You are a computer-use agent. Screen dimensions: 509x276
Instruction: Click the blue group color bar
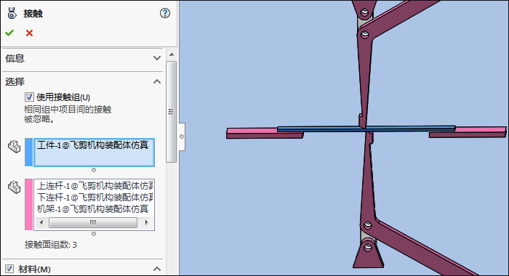[x=29, y=153]
